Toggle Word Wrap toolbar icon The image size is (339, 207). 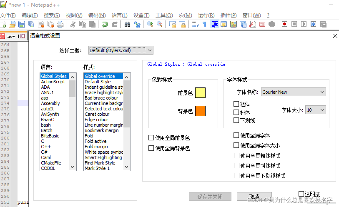(195, 24)
